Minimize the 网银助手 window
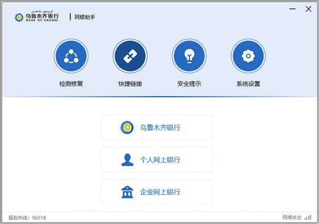Viewport: 319px width, 224px height. (x=292, y=9)
